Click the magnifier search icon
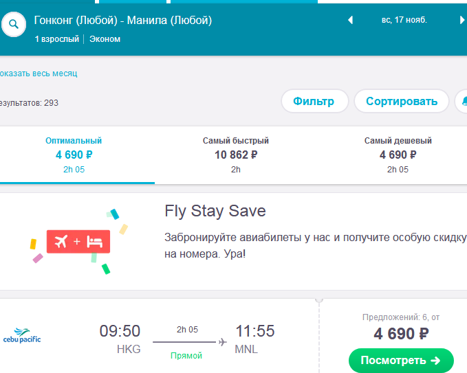The height and width of the screenshot is (373, 467). pos(14,24)
